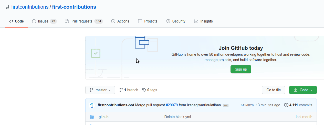Open the firstcontributions-bot author link
Image resolution: width=324 pixels, height=125 pixels.
[x=116, y=105]
